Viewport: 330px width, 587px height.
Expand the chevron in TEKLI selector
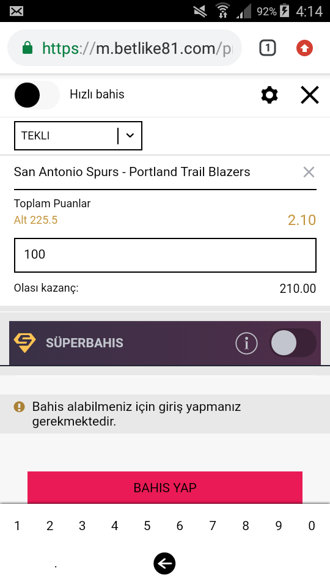pyautogui.click(x=130, y=136)
